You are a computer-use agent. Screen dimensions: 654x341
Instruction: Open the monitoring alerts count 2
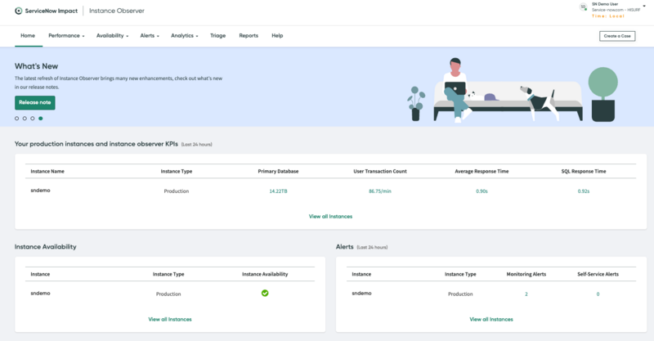pyautogui.click(x=526, y=294)
